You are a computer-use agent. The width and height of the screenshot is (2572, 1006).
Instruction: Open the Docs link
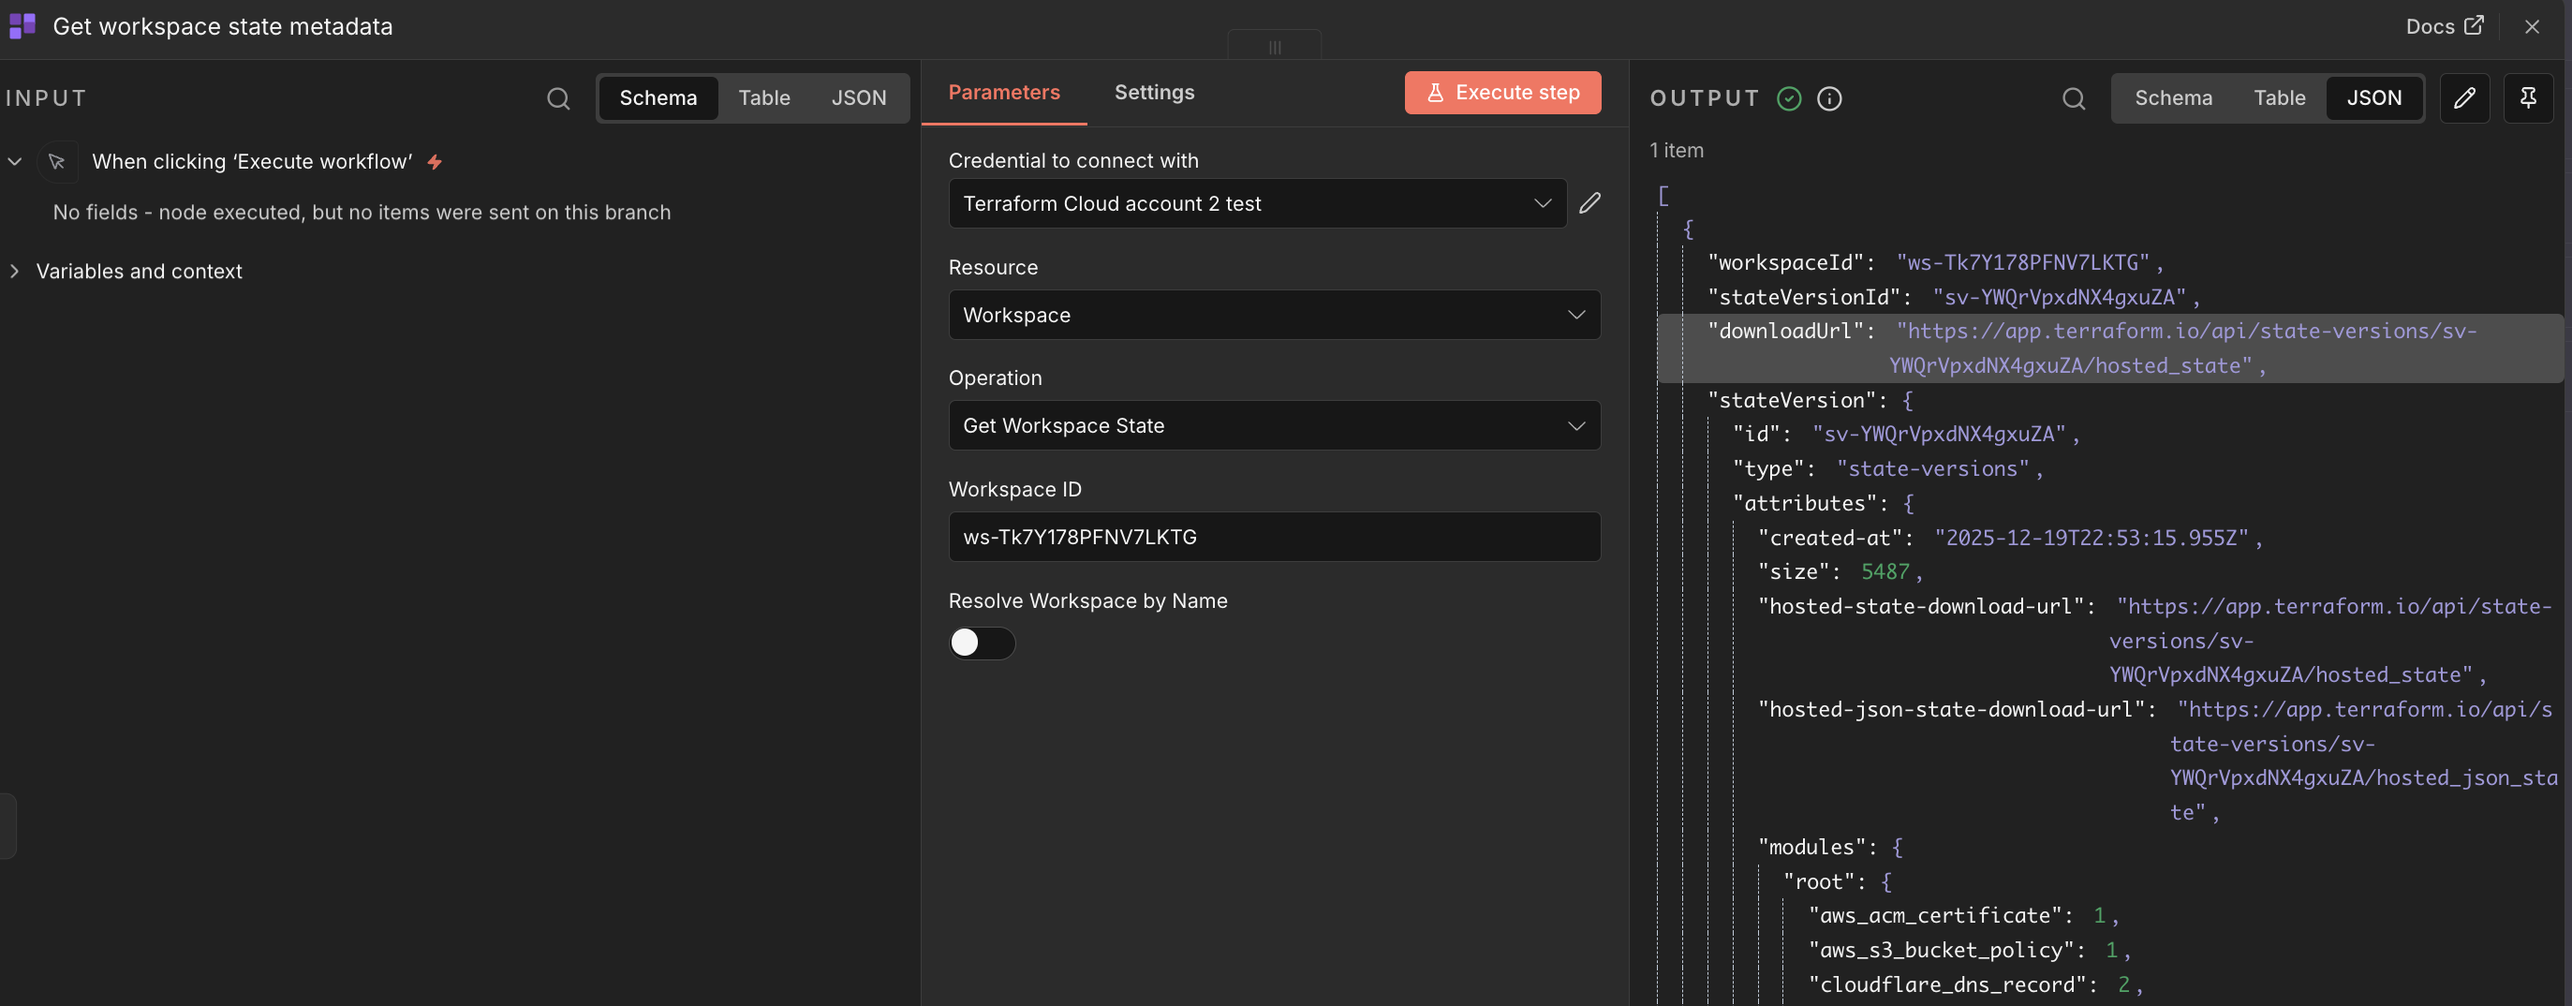point(2443,26)
